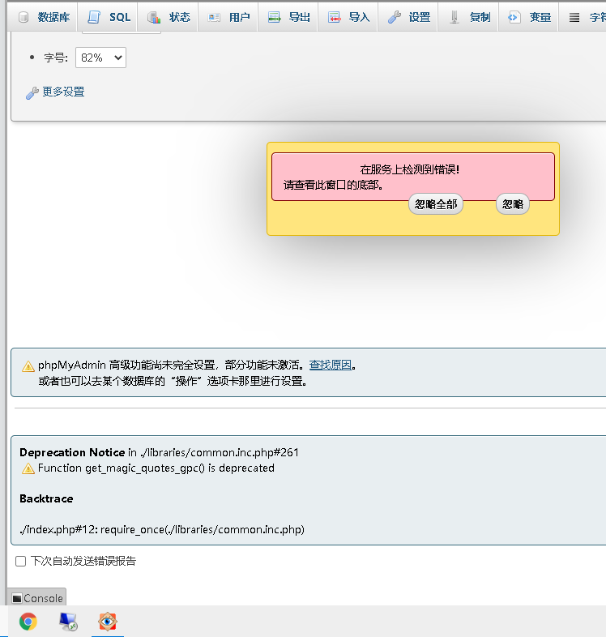The width and height of the screenshot is (606, 637).
Task: Click the 设置 wrench icon in the tab bar
Action: pyautogui.click(x=395, y=17)
